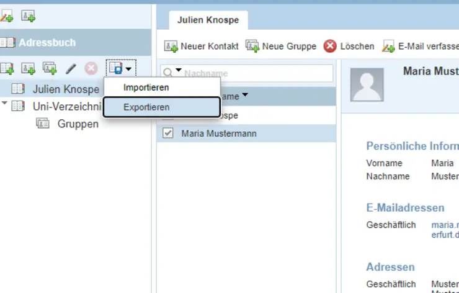The height and width of the screenshot is (293, 459).
Task: Click the compose icon at top left corner
Action: [x=7, y=16]
